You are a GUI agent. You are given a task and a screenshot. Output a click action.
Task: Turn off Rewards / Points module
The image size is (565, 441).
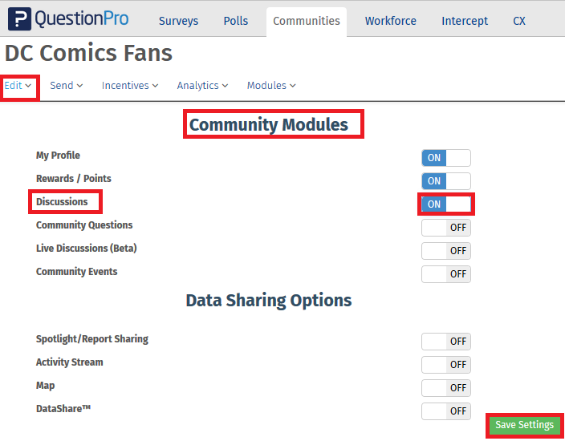(x=445, y=181)
